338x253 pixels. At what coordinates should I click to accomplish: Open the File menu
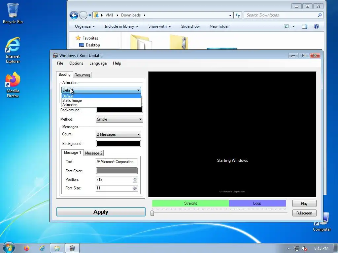click(60, 63)
